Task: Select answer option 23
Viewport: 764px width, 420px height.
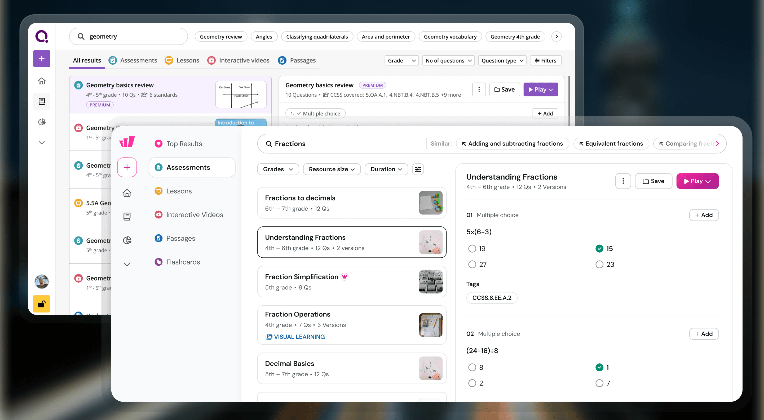Action: [x=599, y=264]
